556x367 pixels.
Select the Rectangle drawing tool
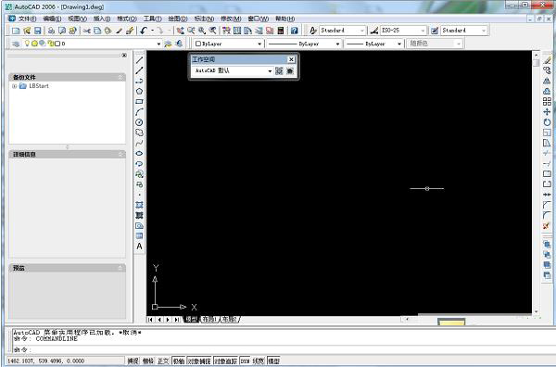point(139,101)
